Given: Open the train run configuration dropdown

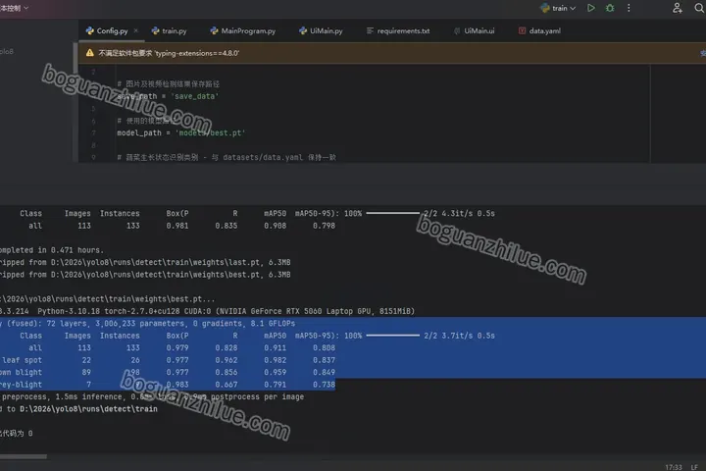Looking at the screenshot, I should point(558,8).
